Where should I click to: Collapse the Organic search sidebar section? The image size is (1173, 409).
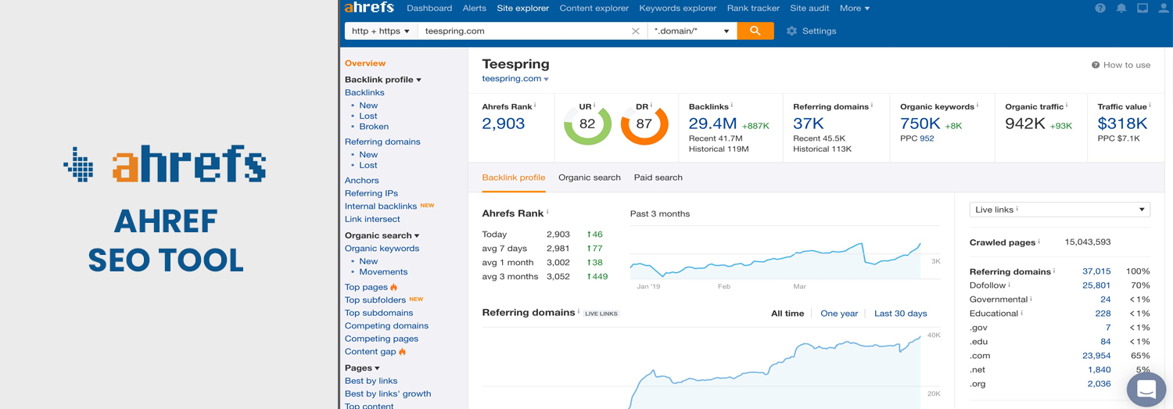(x=382, y=235)
